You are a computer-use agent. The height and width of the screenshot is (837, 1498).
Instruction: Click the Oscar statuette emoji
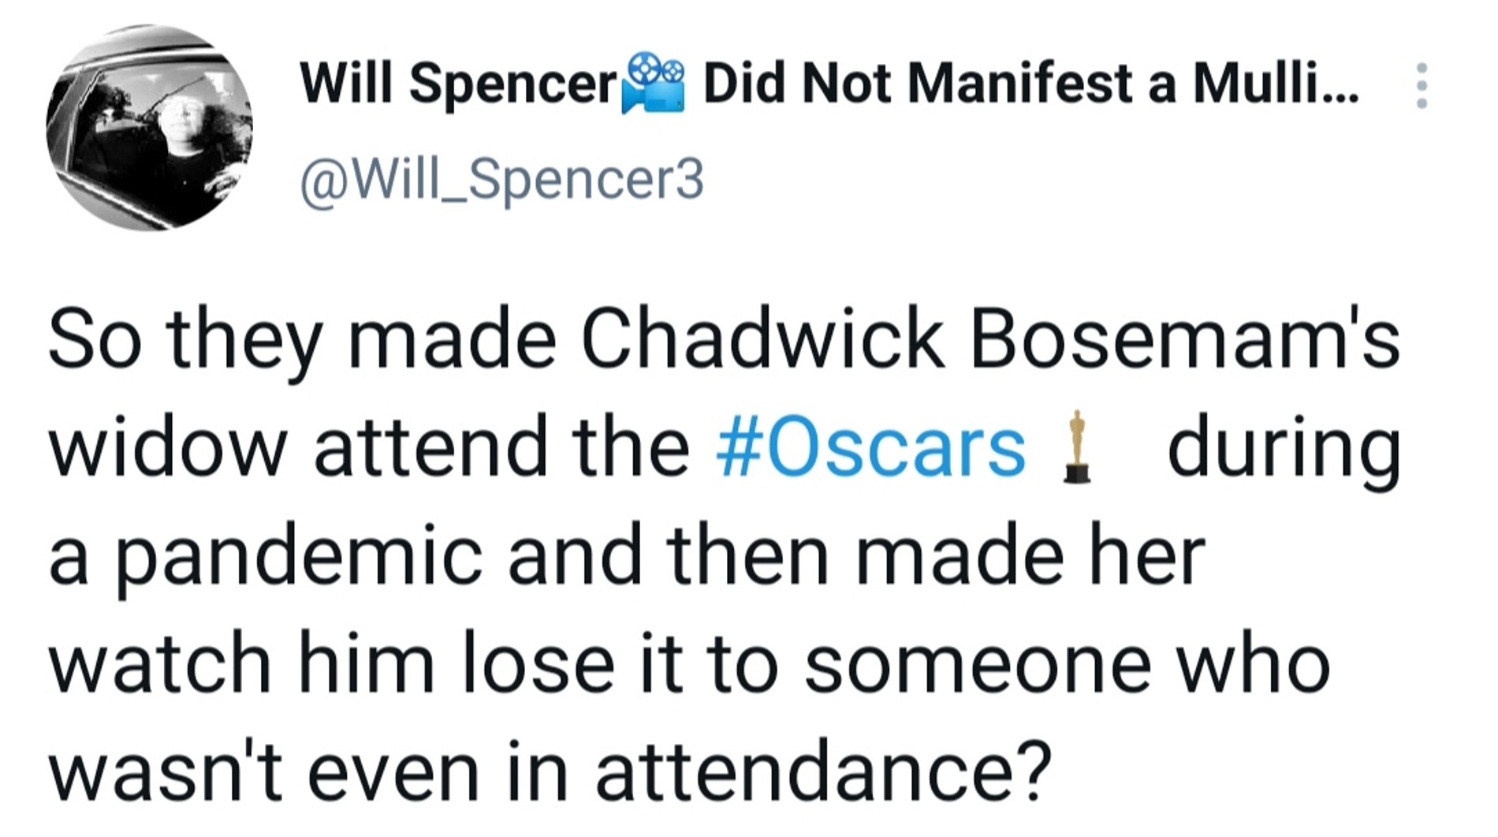tap(1076, 447)
